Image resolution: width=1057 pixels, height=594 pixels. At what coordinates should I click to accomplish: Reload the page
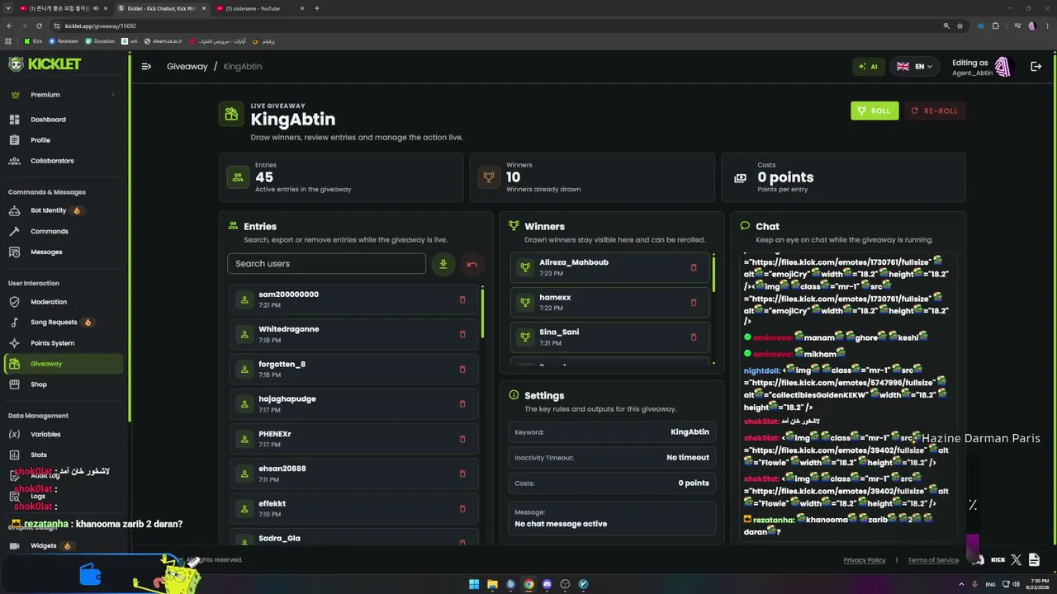pyautogui.click(x=39, y=26)
